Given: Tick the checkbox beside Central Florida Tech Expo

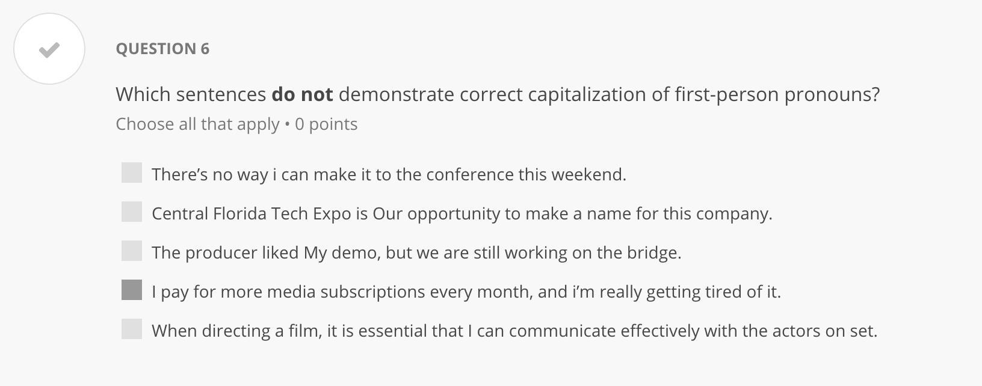Looking at the screenshot, I should tap(132, 212).
